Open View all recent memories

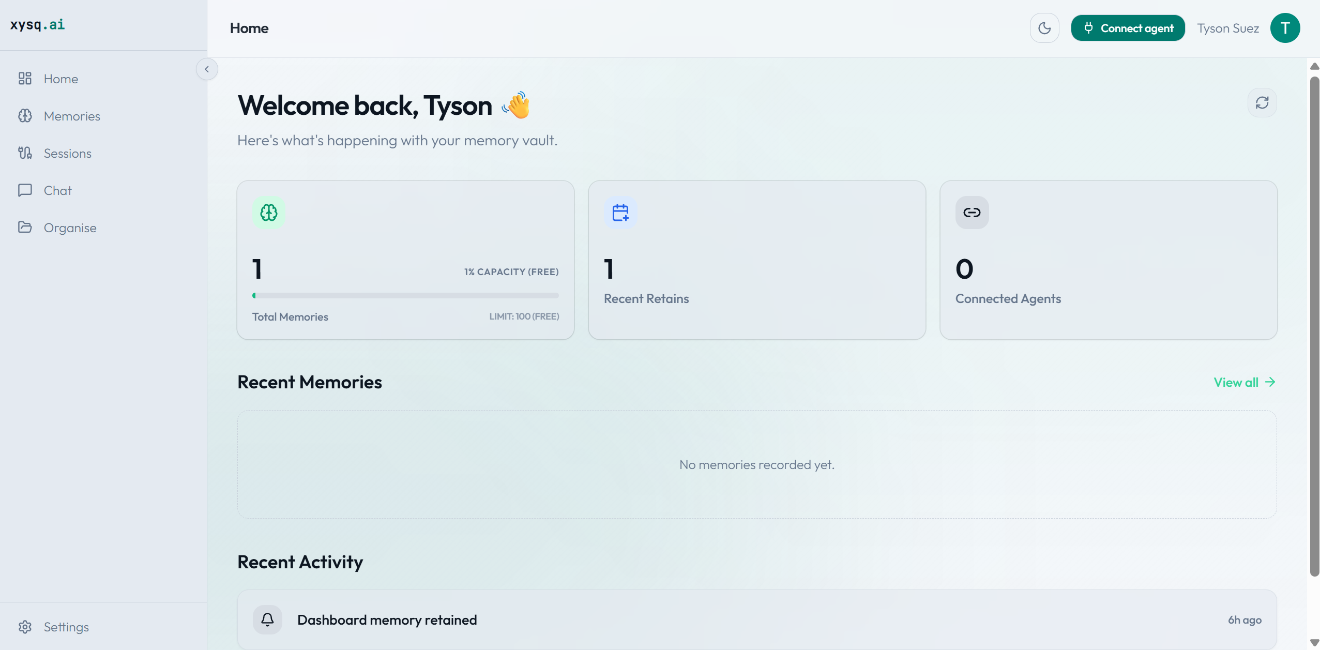[1243, 382]
